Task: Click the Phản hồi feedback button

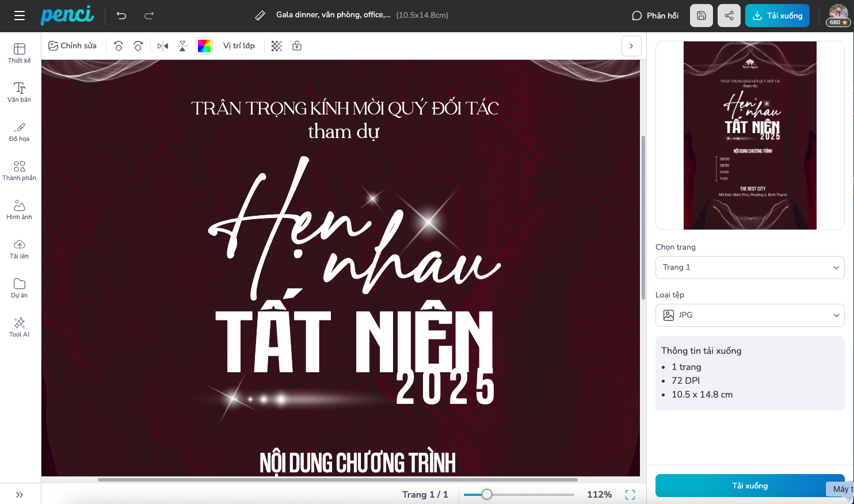Action: [x=655, y=16]
